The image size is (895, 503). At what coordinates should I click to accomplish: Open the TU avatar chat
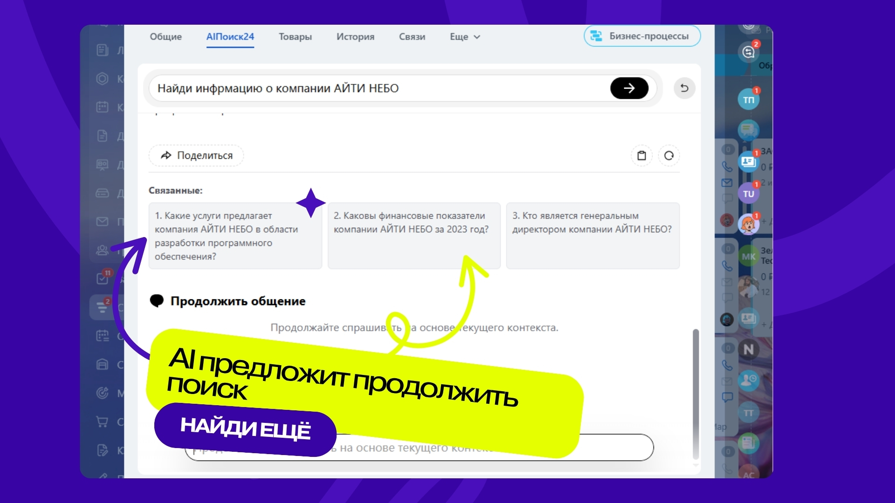[x=749, y=193]
